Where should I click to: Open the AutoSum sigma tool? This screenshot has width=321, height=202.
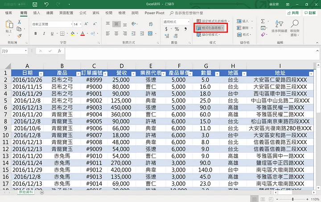(x=263, y=21)
